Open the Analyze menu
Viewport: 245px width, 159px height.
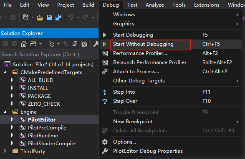[155, 5]
